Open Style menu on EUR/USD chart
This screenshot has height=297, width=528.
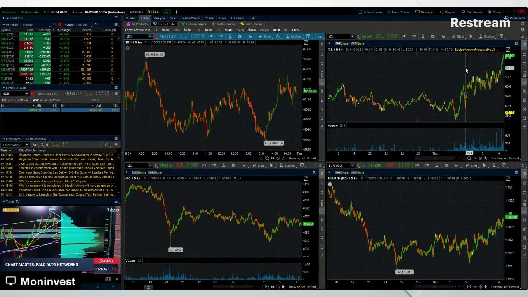(471, 165)
